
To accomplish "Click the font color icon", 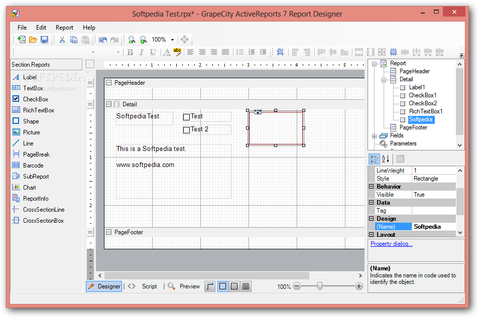I will tap(167, 52).
